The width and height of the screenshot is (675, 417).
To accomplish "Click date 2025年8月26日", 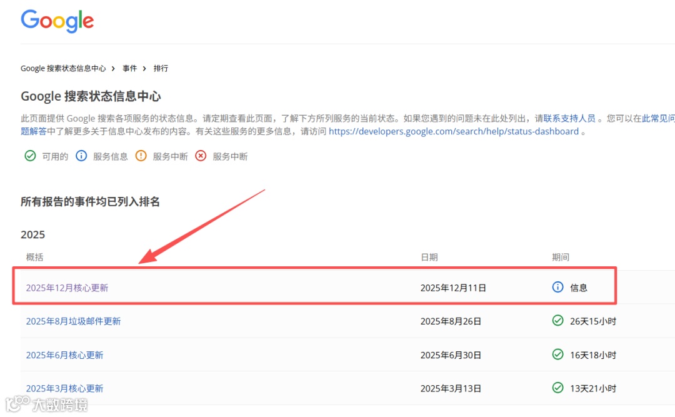I will (x=451, y=321).
